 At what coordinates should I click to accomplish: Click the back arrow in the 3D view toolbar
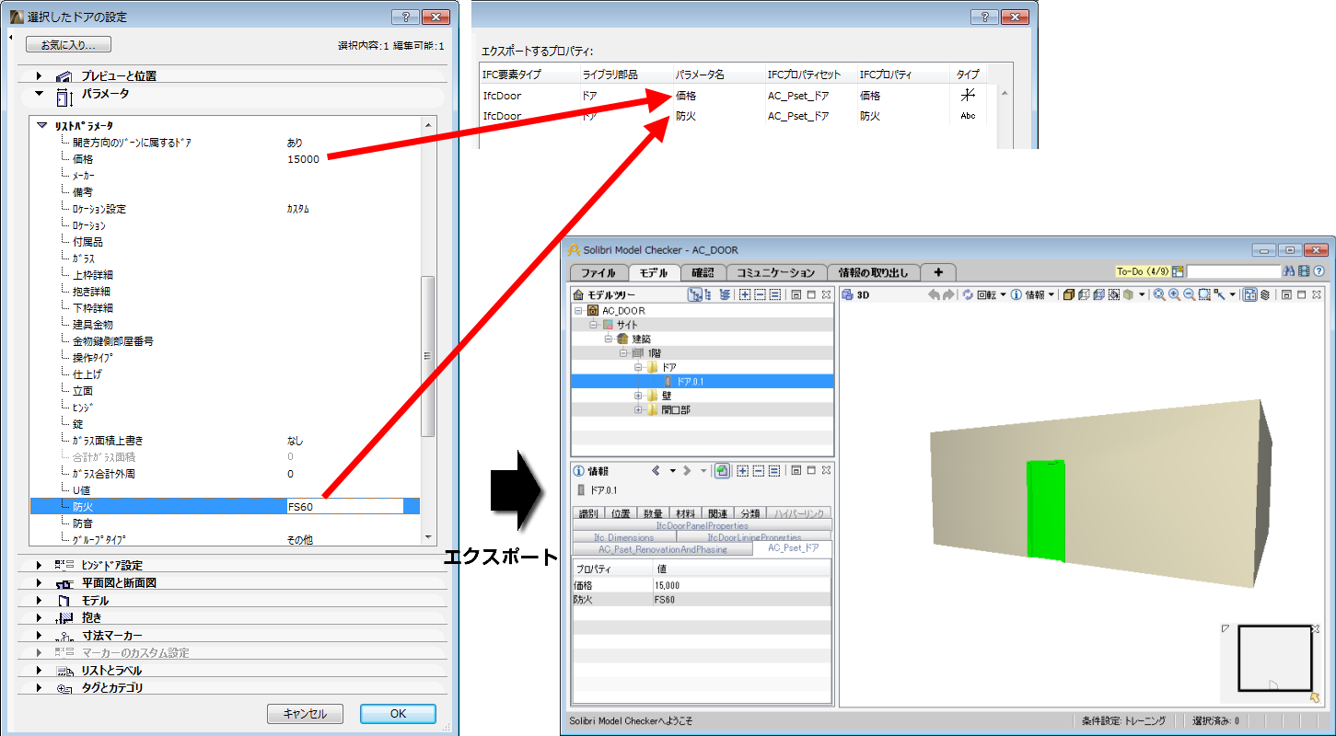934,294
